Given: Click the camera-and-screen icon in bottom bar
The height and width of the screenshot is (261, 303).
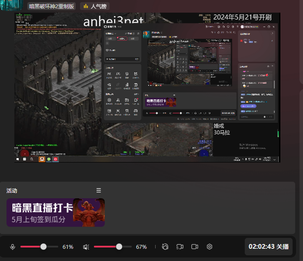Looking at the screenshot, I should (180, 247).
